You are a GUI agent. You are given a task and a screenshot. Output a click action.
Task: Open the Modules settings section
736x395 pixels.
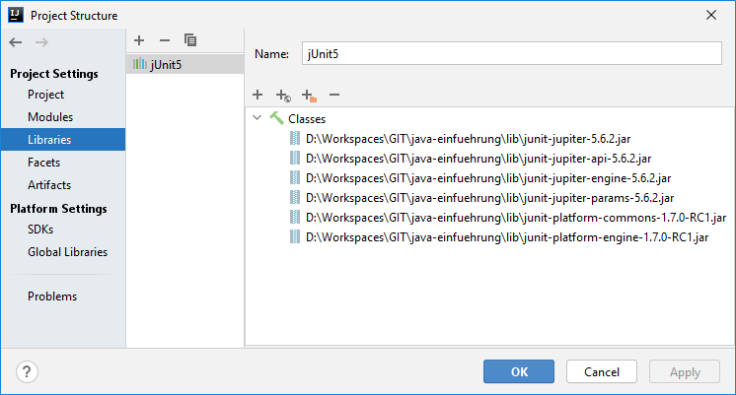click(x=49, y=117)
